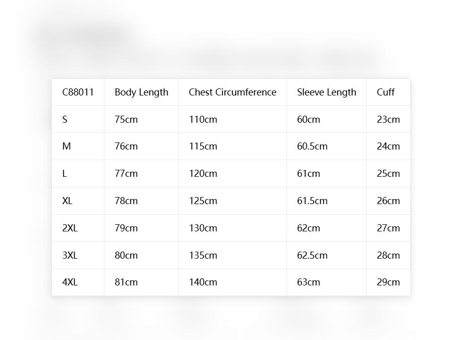The height and width of the screenshot is (340, 450).
Task: Click the 81cm body length cell
Action: click(141, 282)
